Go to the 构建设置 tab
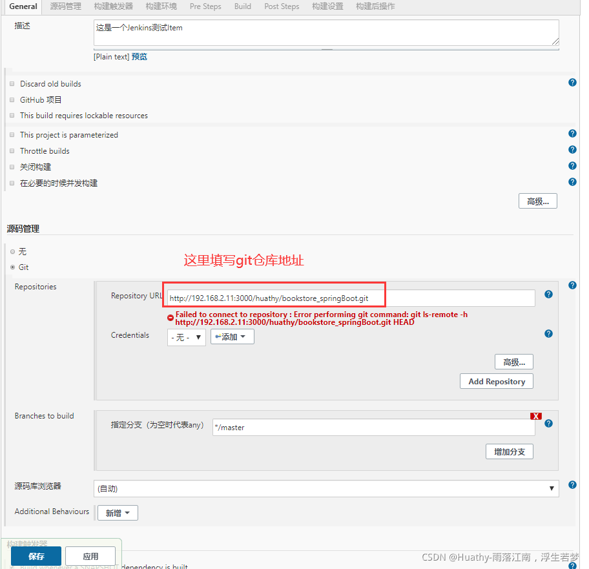The width and height of the screenshot is (589, 569). 327,6
